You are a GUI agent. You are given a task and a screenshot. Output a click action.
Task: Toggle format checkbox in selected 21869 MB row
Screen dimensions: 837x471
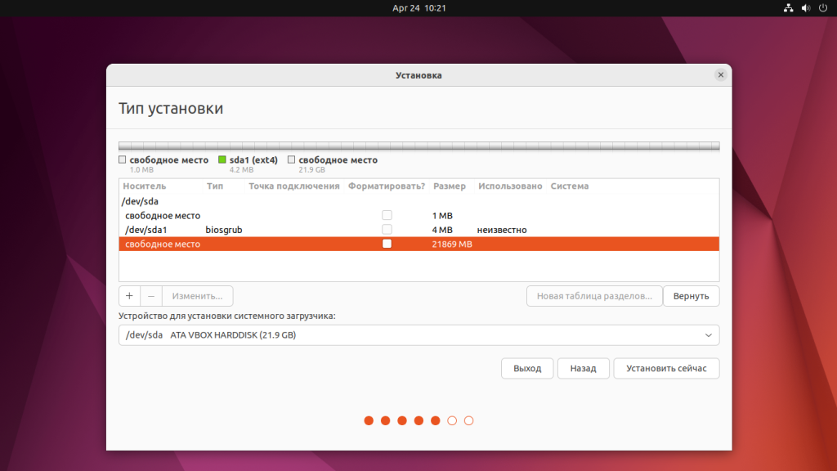tap(387, 244)
